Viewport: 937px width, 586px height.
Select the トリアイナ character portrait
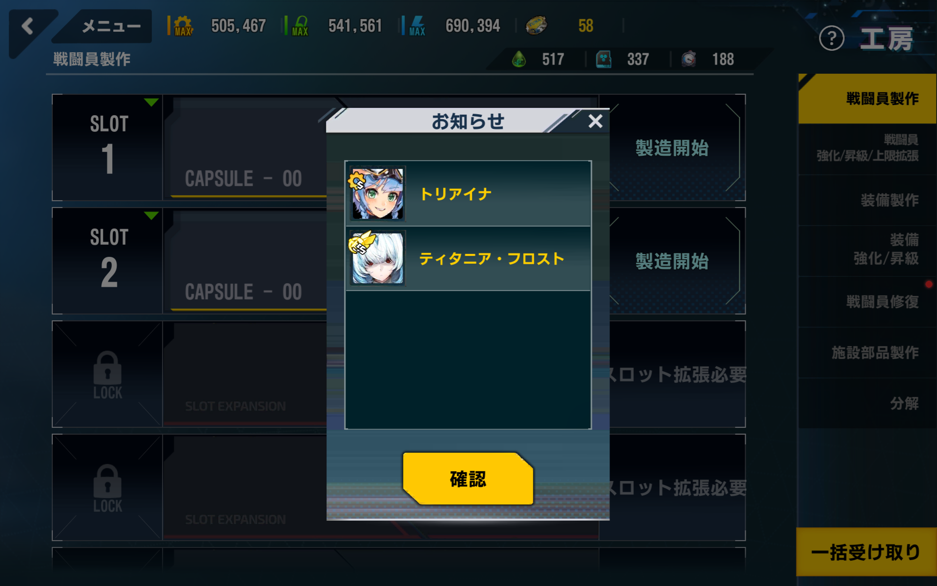(378, 194)
